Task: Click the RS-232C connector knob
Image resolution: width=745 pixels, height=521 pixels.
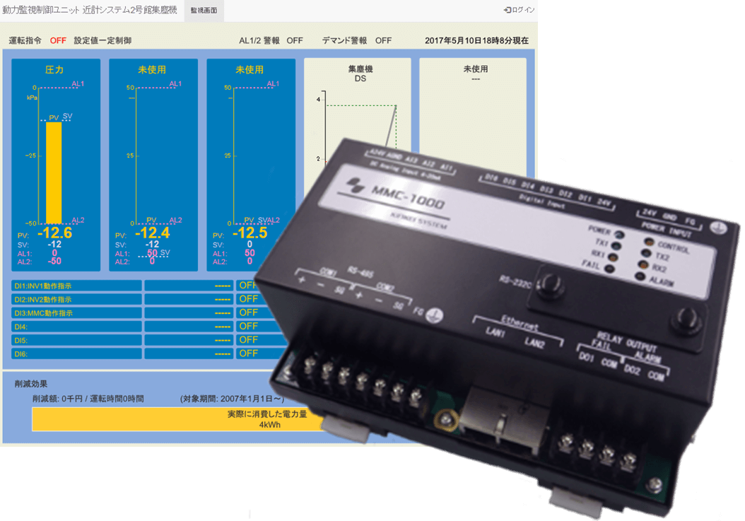Action: [551, 285]
